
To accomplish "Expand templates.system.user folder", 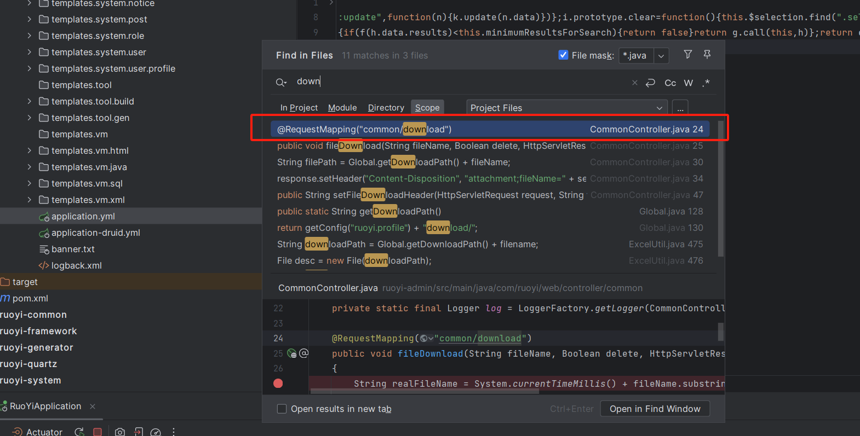I will (x=29, y=52).
